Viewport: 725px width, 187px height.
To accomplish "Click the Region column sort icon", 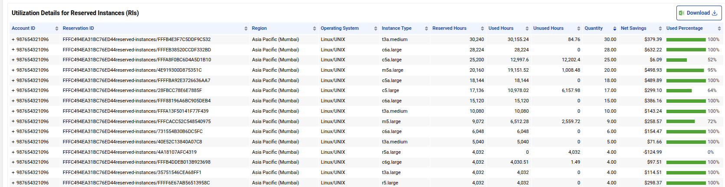I will [315, 29].
